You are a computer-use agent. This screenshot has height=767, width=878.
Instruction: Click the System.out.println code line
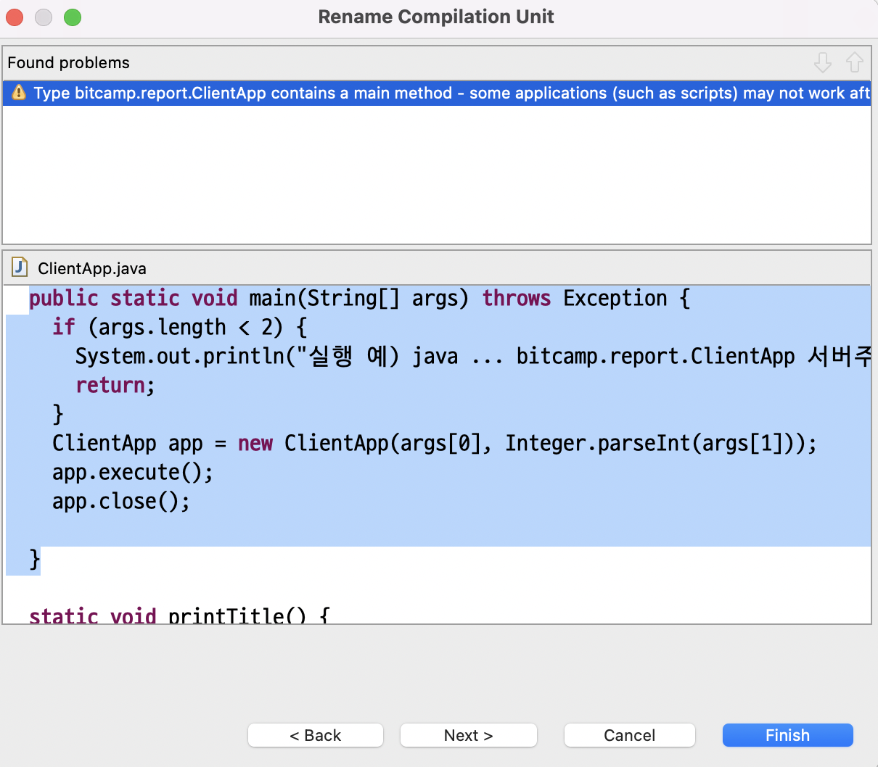pyautogui.click(x=473, y=356)
